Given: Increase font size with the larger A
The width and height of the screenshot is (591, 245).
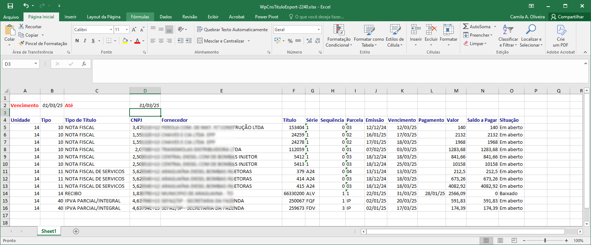Looking at the screenshot, I should (134, 30).
